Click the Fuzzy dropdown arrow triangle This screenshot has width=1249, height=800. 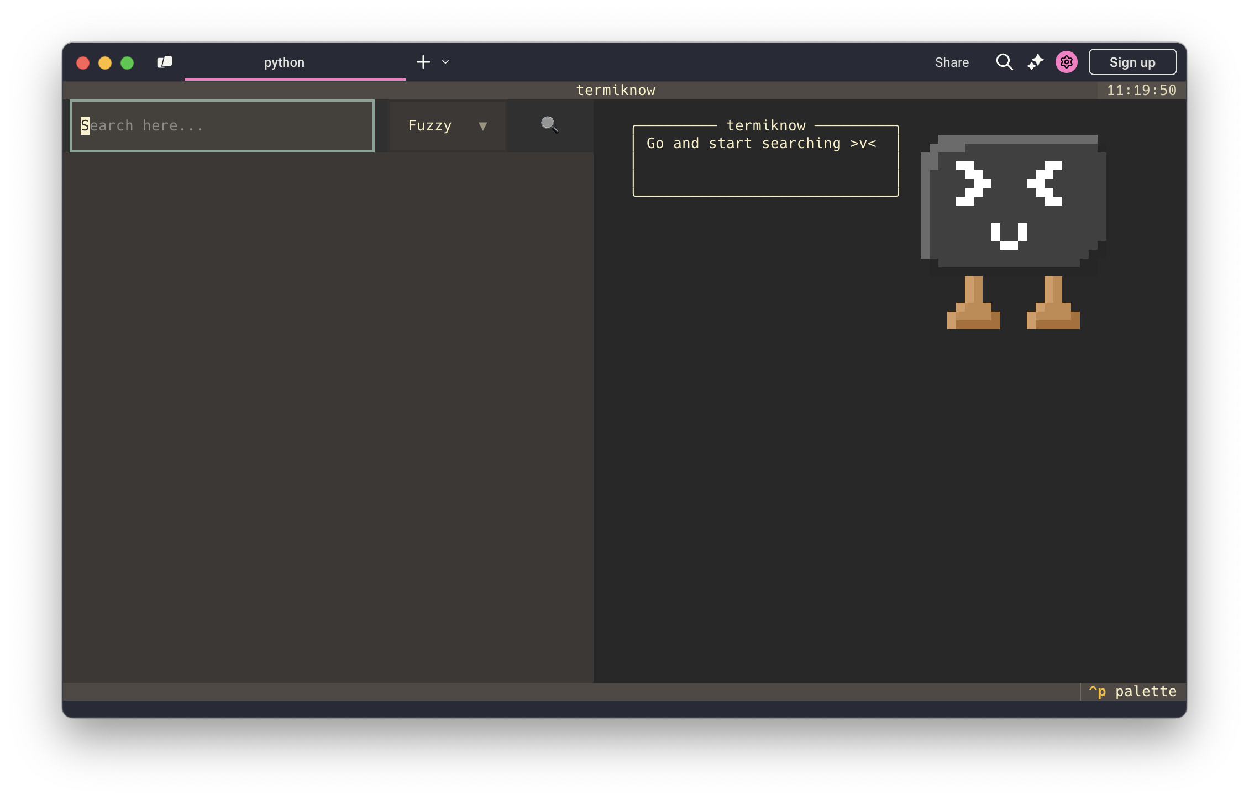482,127
